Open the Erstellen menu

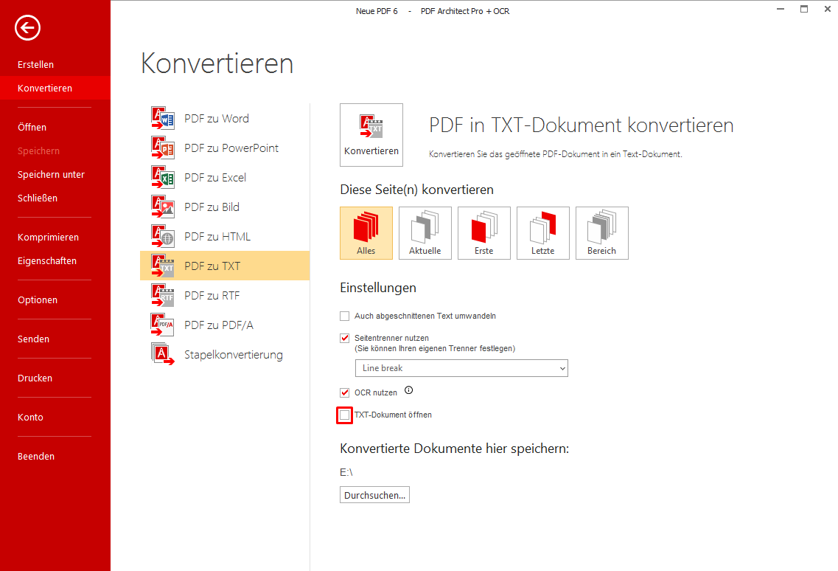[36, 65]
